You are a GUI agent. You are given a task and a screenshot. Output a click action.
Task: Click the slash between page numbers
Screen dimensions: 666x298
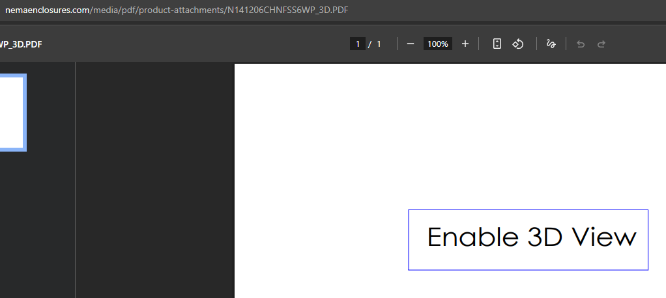point(369,44)
